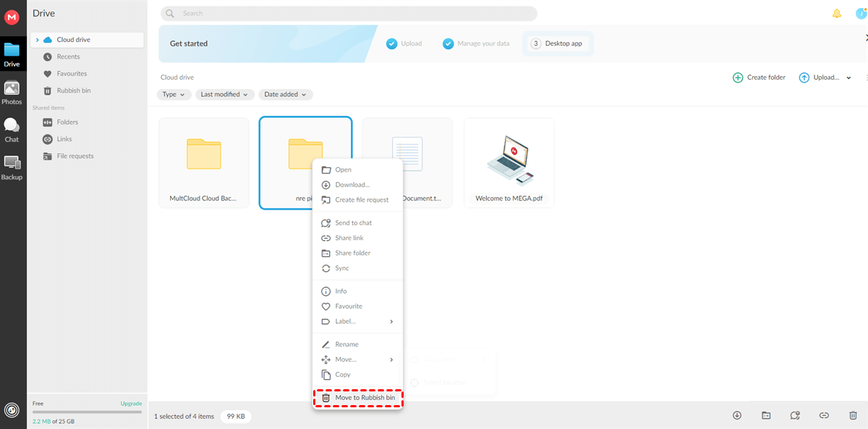Image resolution: width=868 pixels, height=429 pixels.
Task: Select the MultCloud Cloud Backup folder
Action: pyautogui.click(x=204, y=163)
